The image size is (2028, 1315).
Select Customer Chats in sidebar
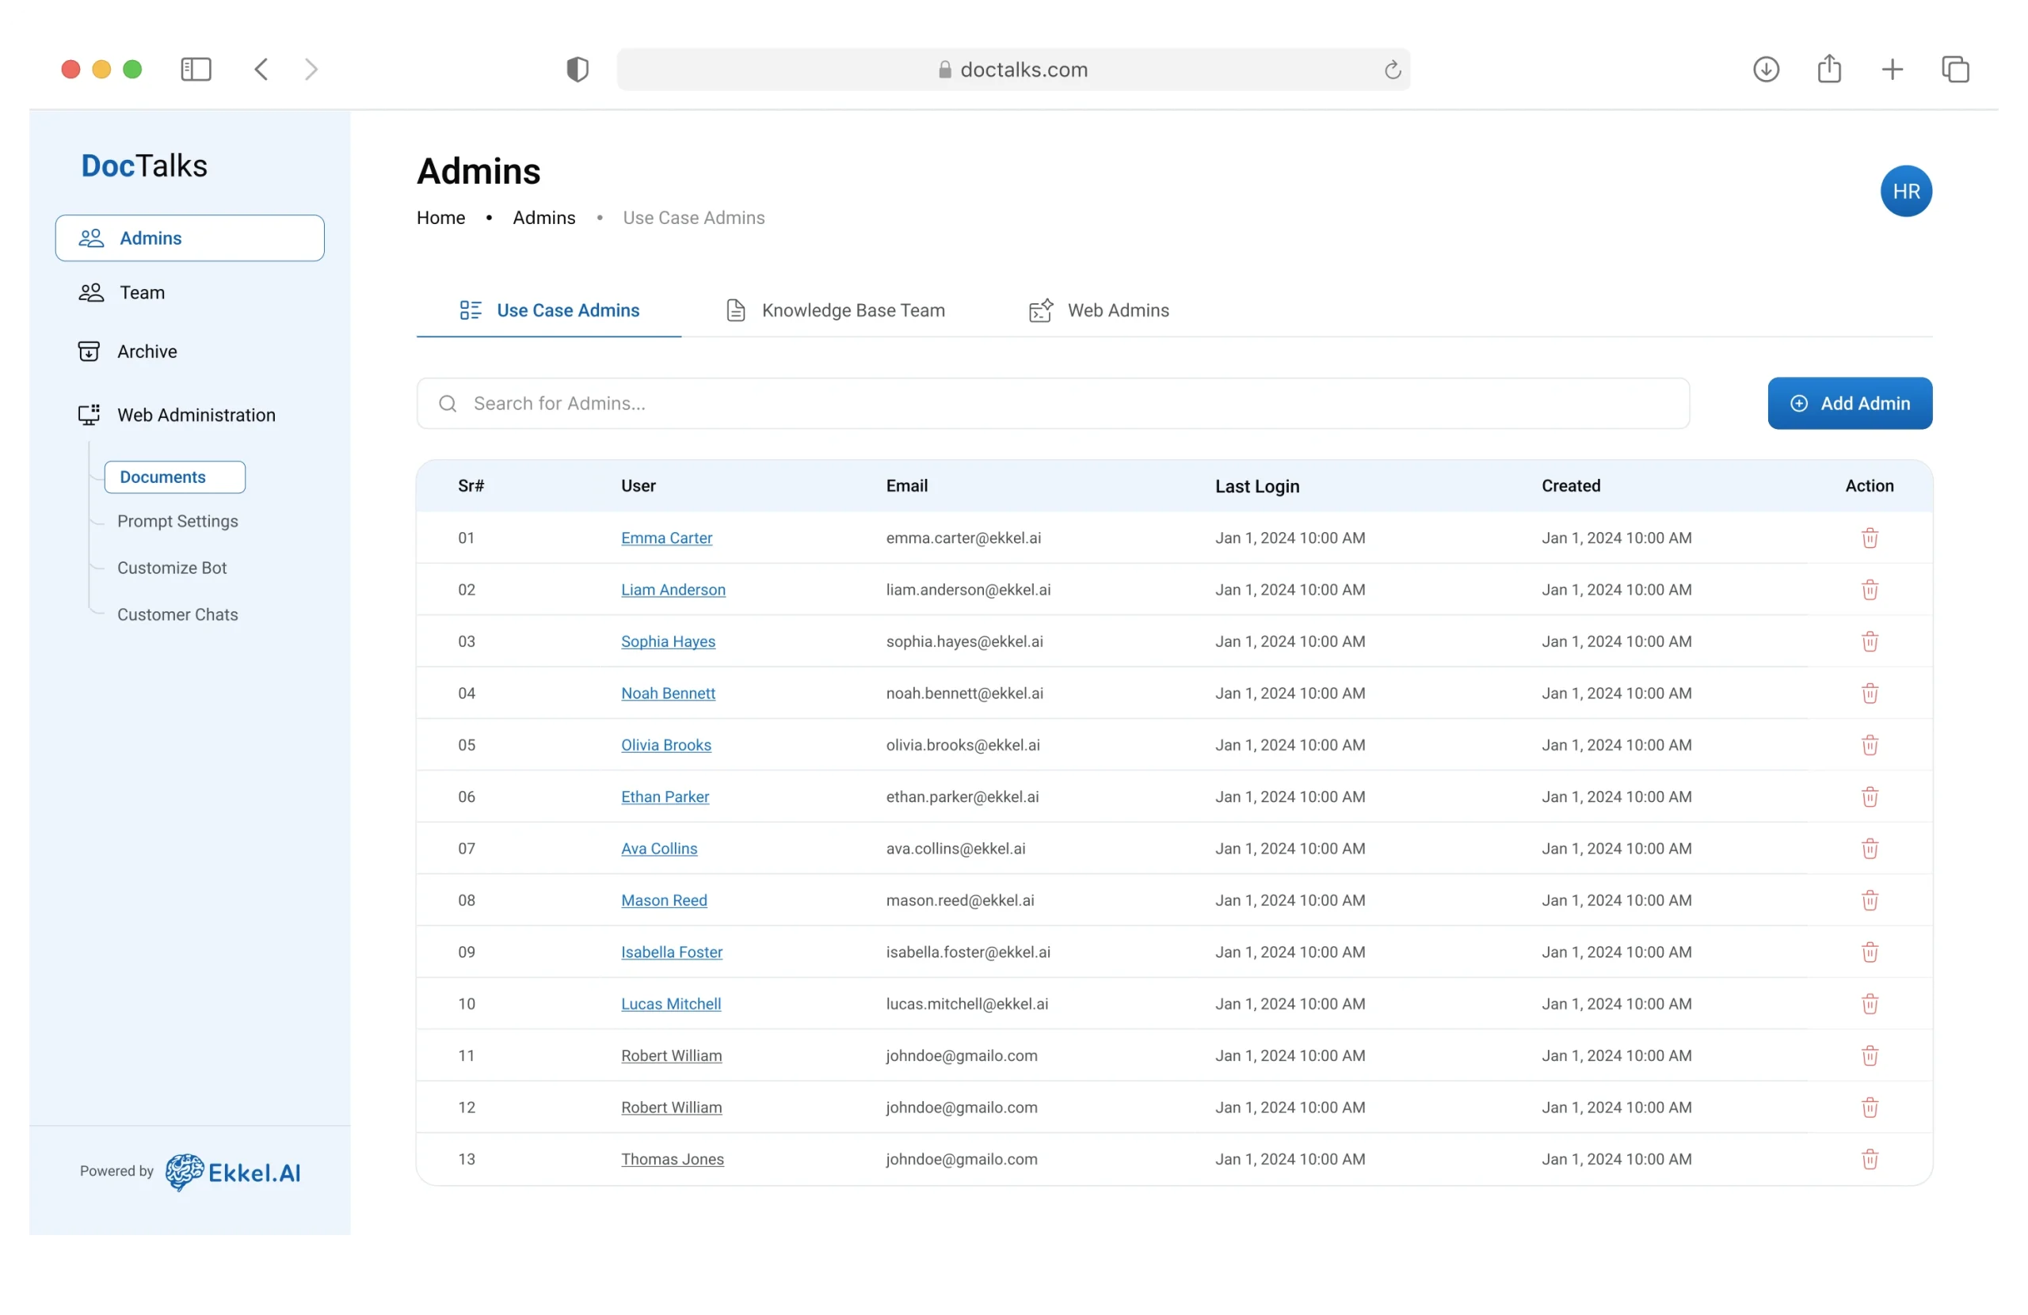point(177,614)
